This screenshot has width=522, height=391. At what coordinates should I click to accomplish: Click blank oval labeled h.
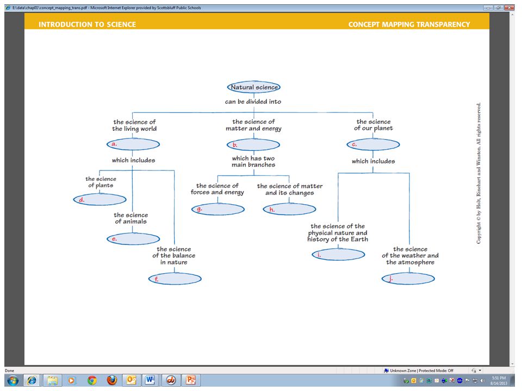(289, 209)
